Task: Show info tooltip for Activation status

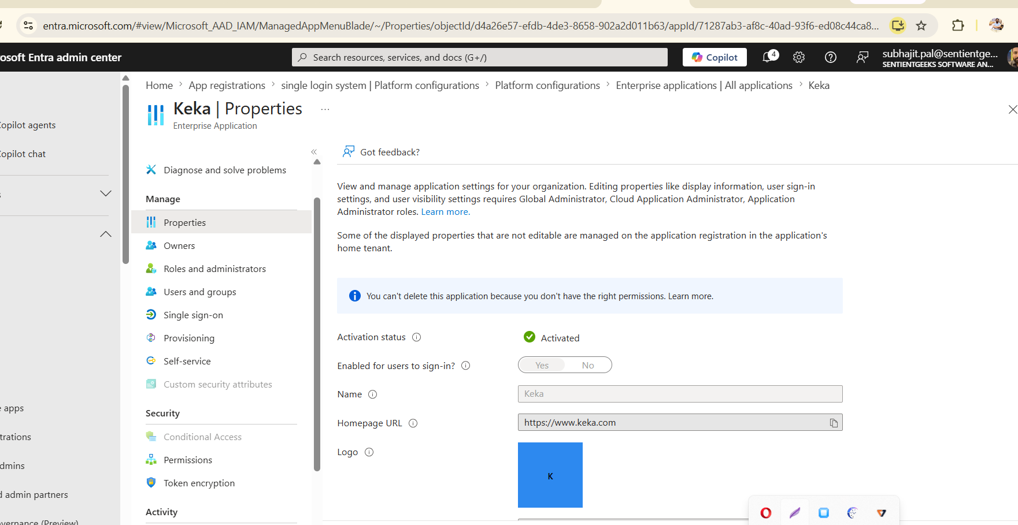Action: click(416, 337)
